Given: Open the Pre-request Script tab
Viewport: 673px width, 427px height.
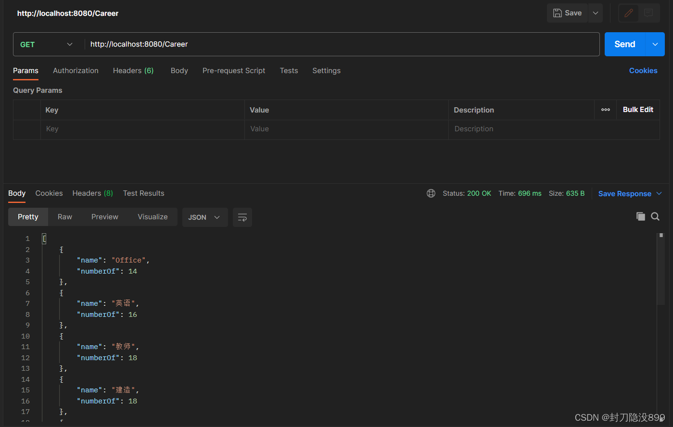Looking at the screenshot, I should pyautogui.click(x=234, y=71).
